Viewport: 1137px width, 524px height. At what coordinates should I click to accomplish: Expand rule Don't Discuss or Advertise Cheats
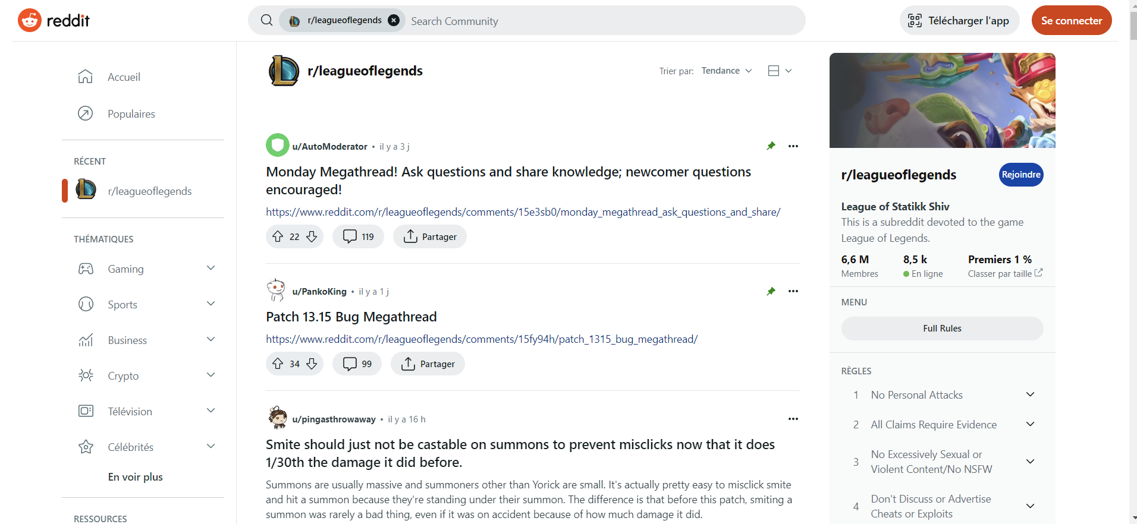click(1030, 506)
